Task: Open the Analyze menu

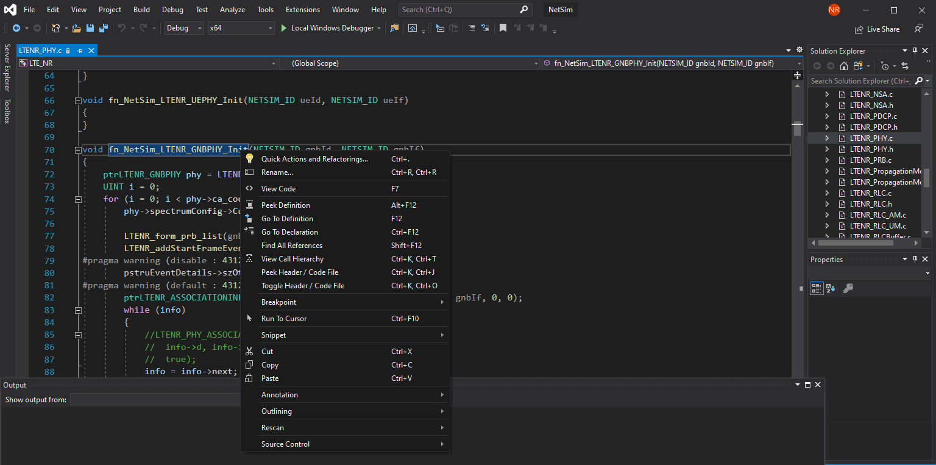Action: [232, 10]
